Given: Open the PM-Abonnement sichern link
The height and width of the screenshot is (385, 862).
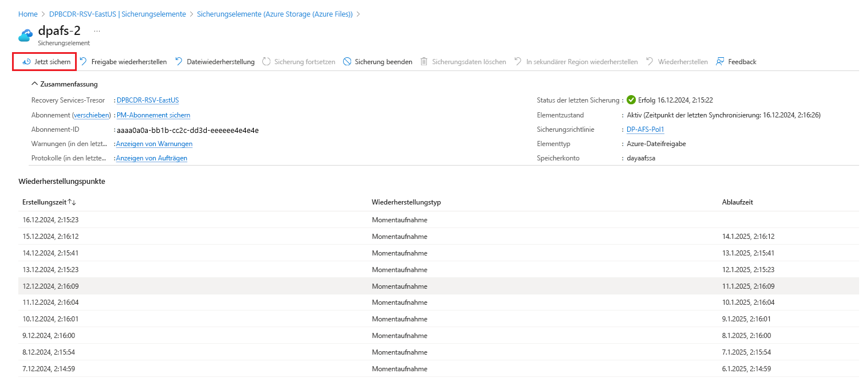Looking at the screenshot, I should 153,115.
